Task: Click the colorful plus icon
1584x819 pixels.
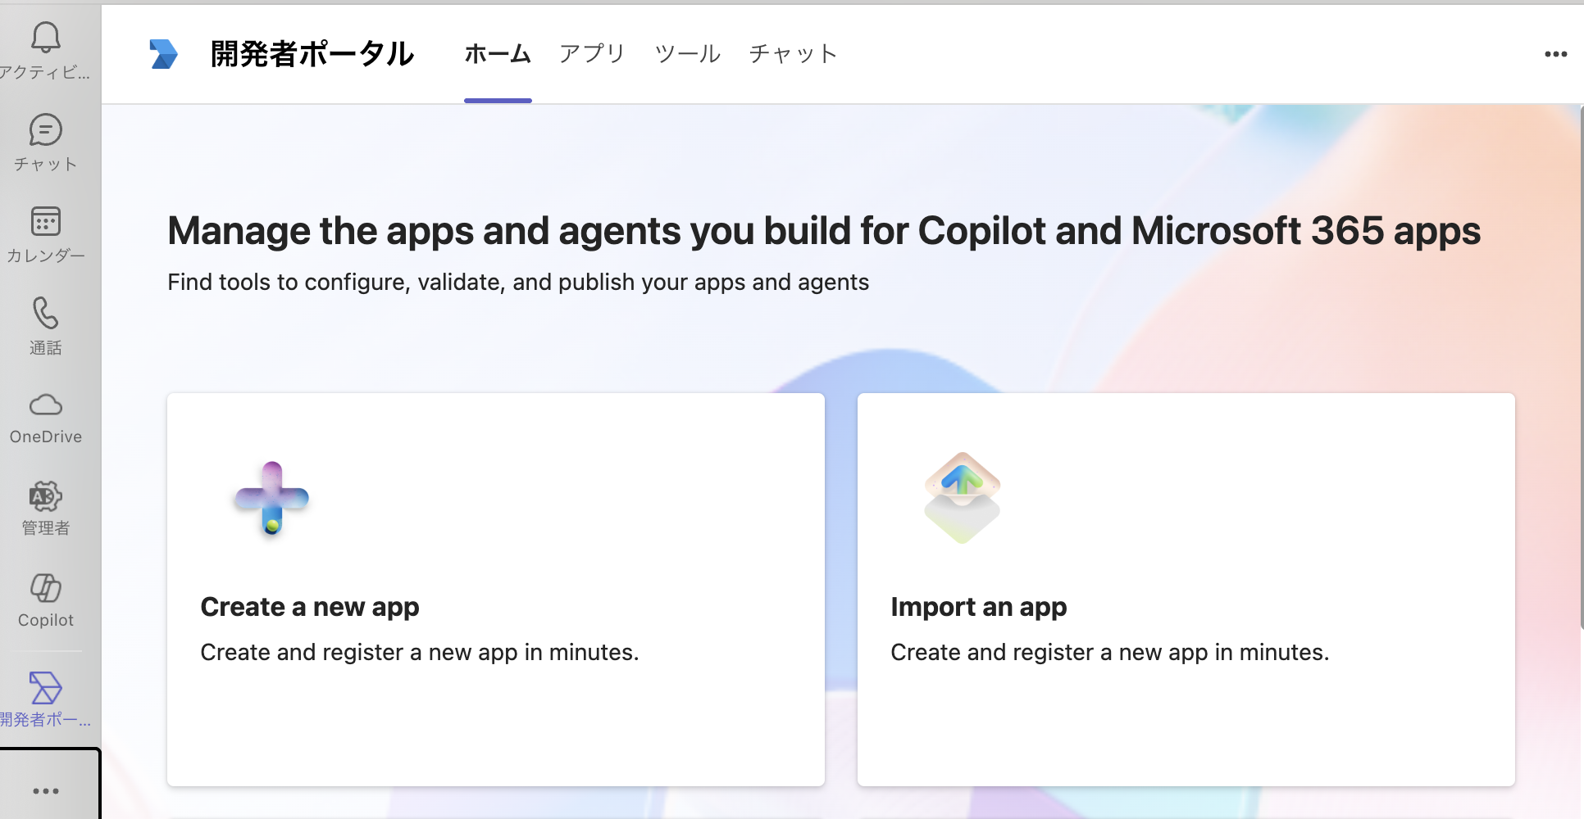Action: 271,499
